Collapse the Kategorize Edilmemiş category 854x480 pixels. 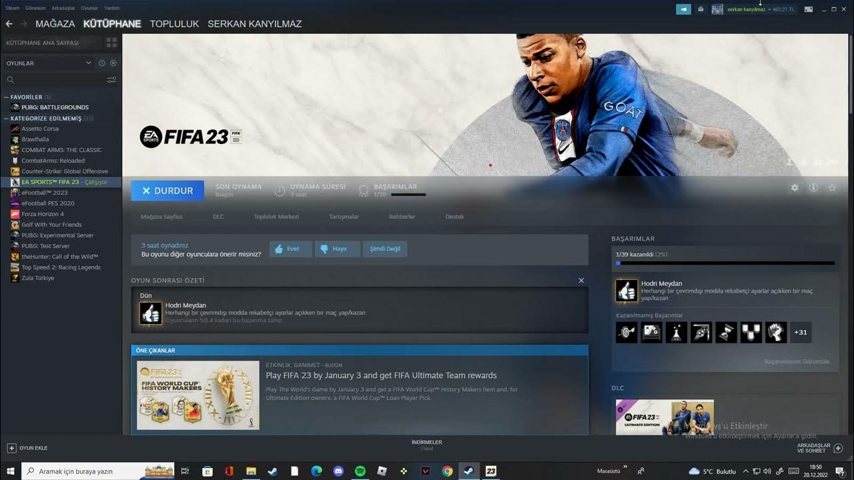point(7,119)
